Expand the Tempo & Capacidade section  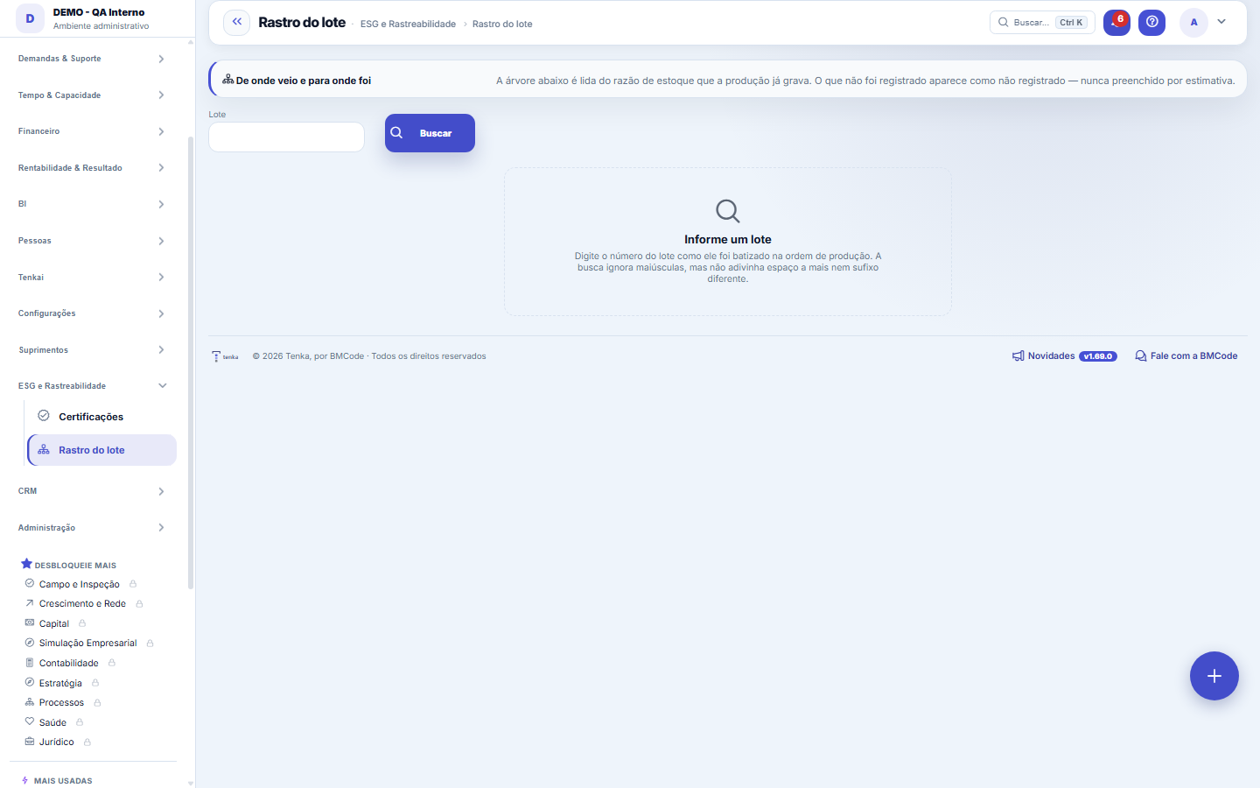91,95
